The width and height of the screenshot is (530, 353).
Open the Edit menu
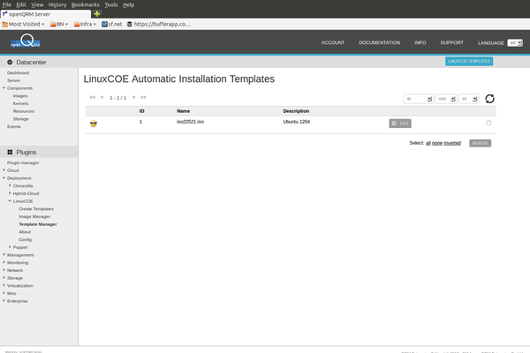(x=21, y=4)
